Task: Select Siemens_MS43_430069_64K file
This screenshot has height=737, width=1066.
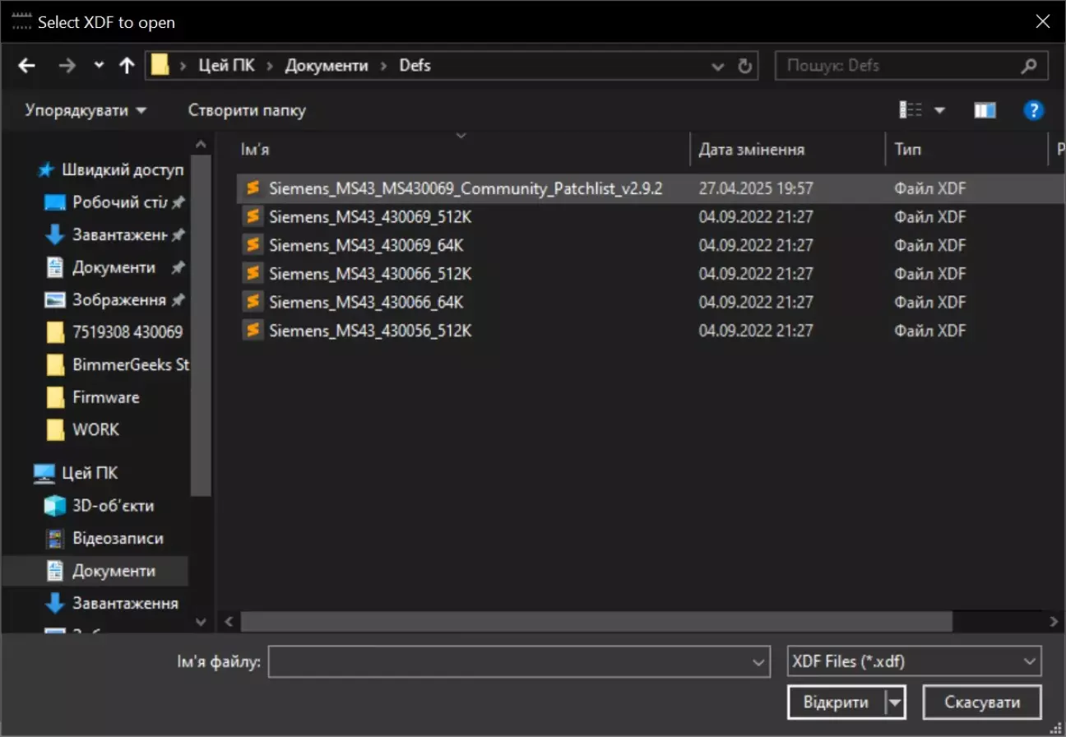Action: pos(366,245)
